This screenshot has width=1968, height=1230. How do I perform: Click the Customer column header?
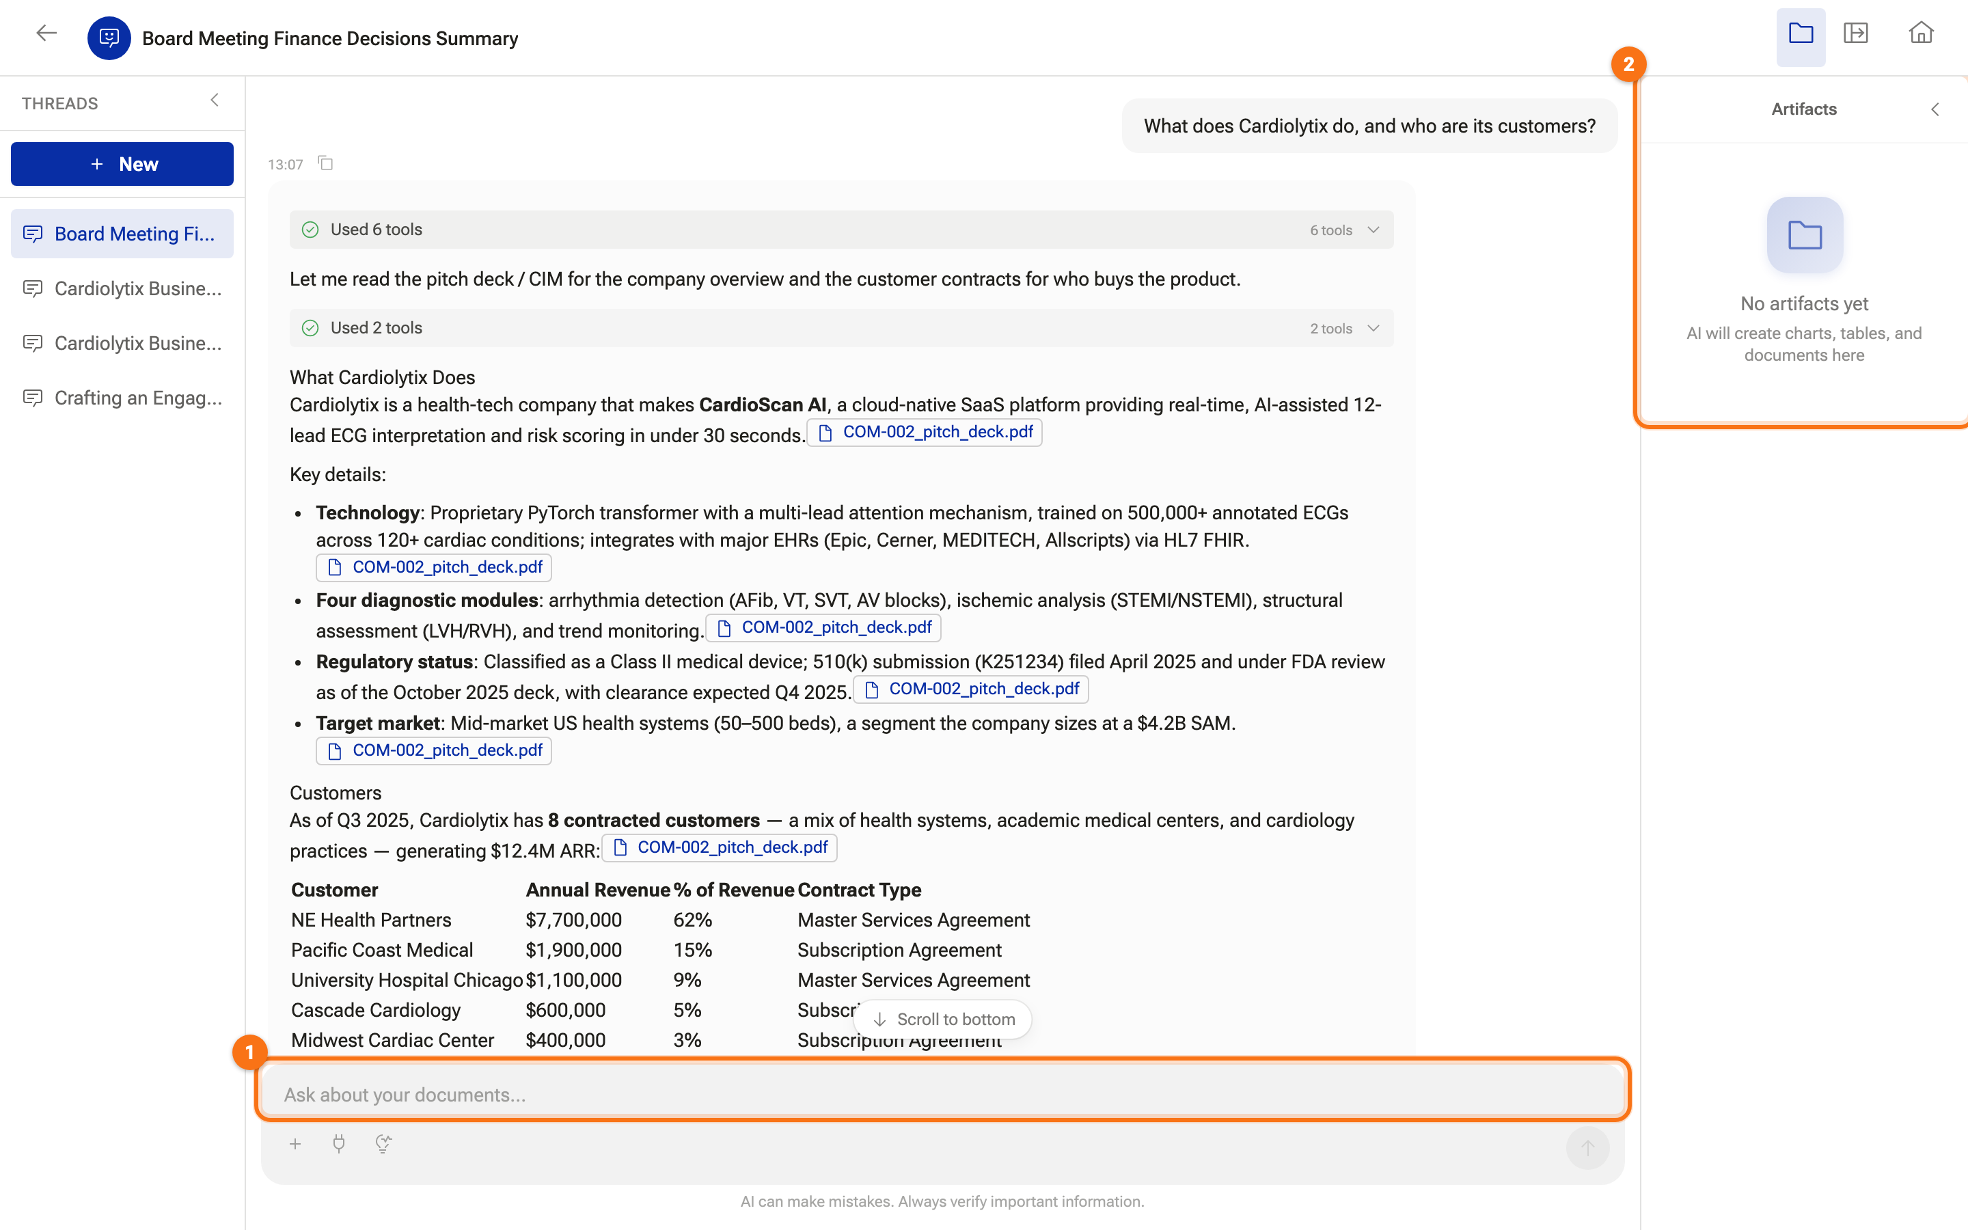tap(334, 889)
